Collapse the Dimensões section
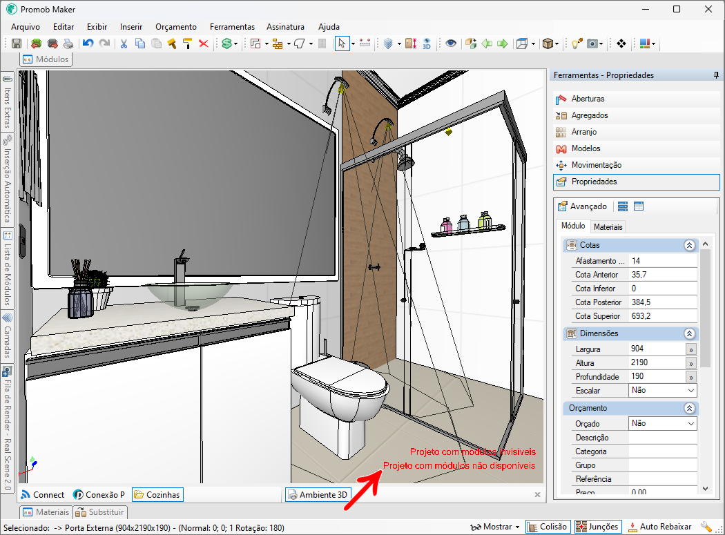The height and width of the screenshot is (535, 725). [x=689, y=333]
